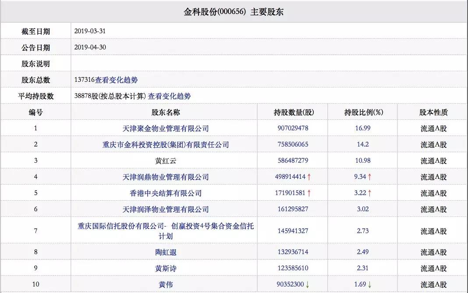
Task: Open shareholder 陶虹遐 link
Action: [166, 252]
